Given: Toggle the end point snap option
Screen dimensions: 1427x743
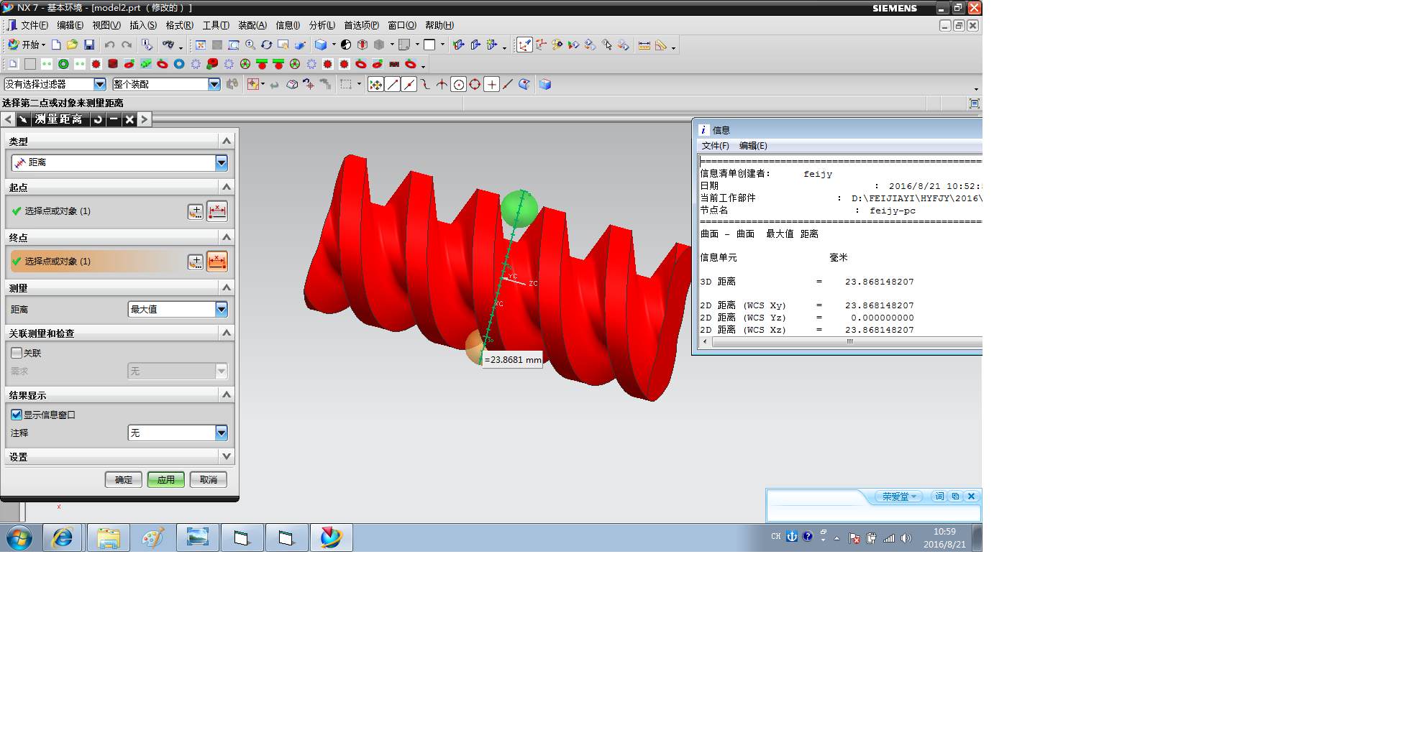Looking at the screenshot, I should tap(392, 84).
